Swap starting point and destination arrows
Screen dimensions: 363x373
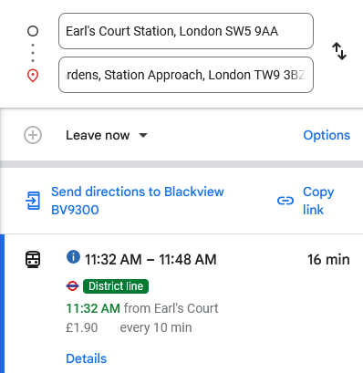(339, 51)
